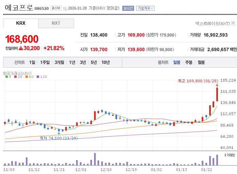This screenshot has width=237, height=174.
Task: Select the 1주일 line chart range
Action: [x=45, y=62]
